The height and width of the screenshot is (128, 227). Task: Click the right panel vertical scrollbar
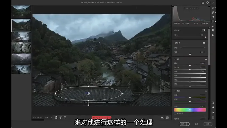click(209, 46)
